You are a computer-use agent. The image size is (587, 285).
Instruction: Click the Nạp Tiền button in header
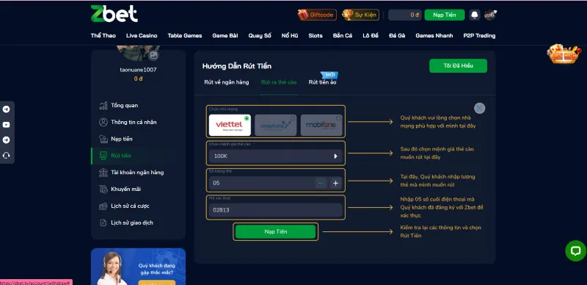[445, 15]
